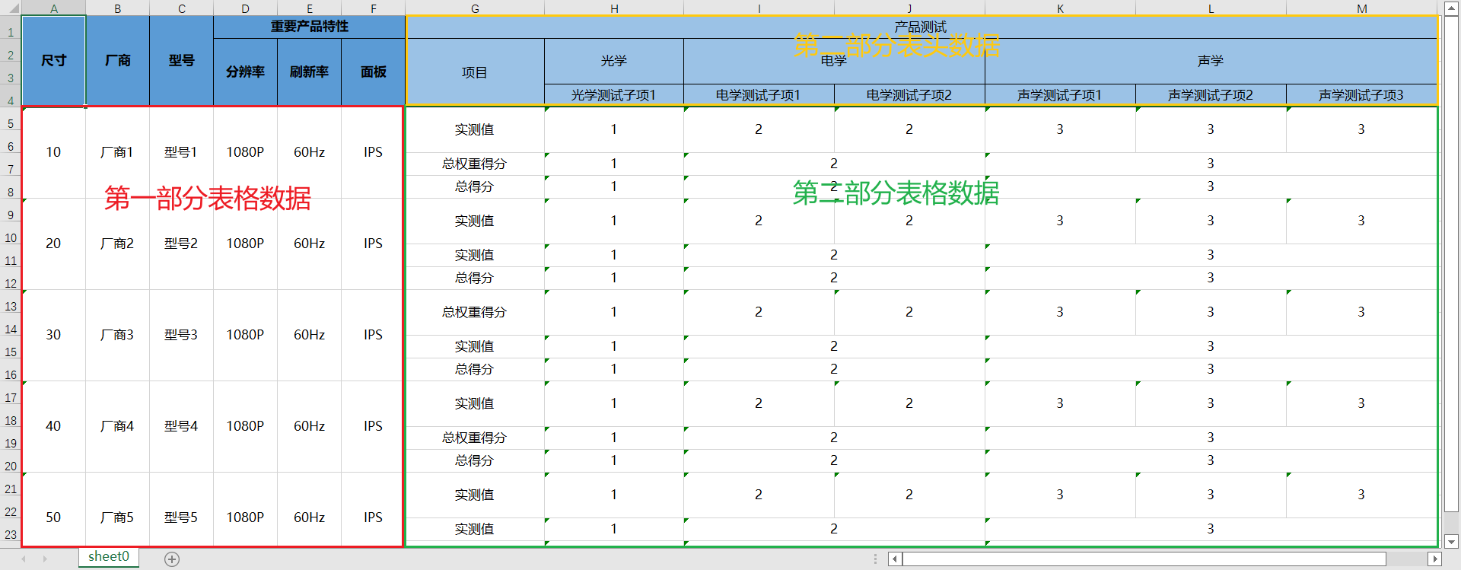
Task: Select column D header
Action: tap(245, 8)
